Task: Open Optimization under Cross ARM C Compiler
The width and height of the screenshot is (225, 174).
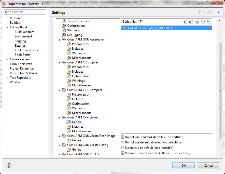Action: pos(81,76)
